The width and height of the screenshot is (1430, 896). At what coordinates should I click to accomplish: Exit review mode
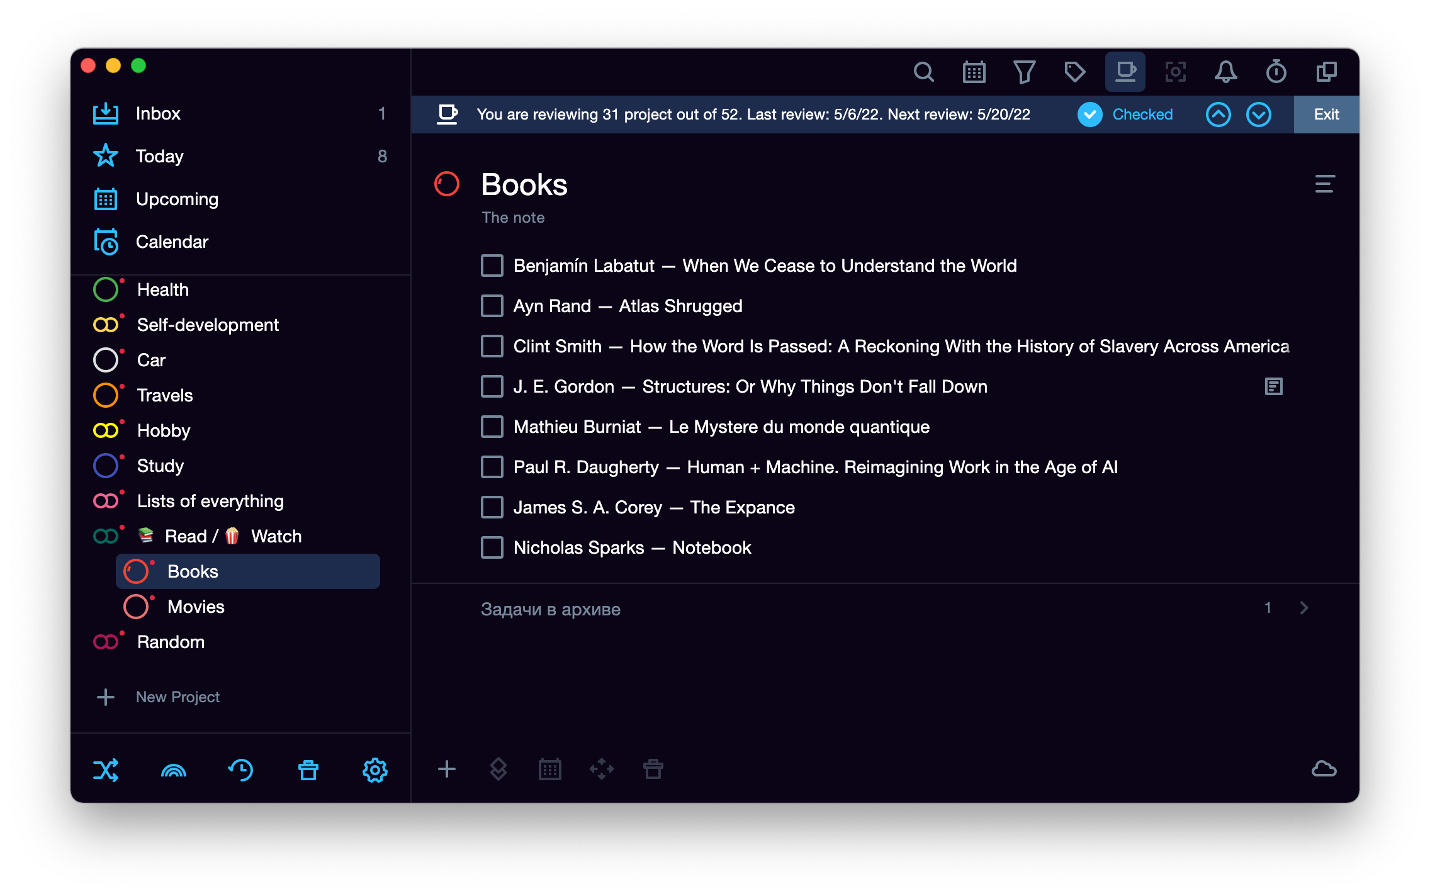point(1326,115)
